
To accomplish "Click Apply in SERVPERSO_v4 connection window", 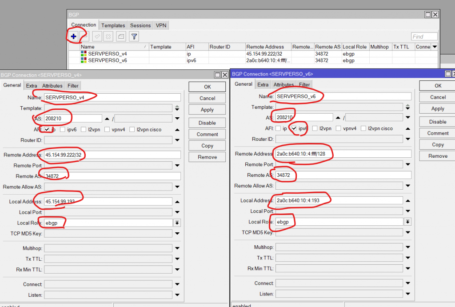I will pyautogui.click(x=207, y=110).
